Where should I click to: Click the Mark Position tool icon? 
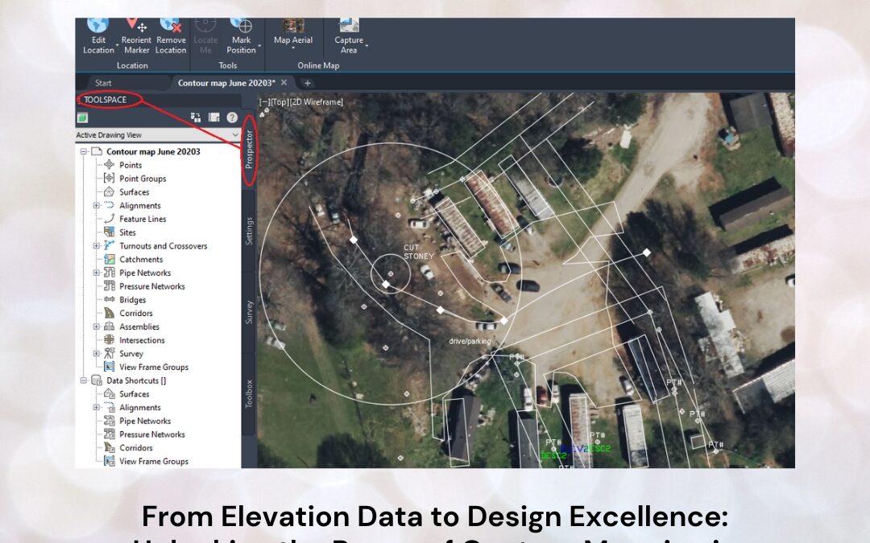pyautogui.click(x=241, y=25)
